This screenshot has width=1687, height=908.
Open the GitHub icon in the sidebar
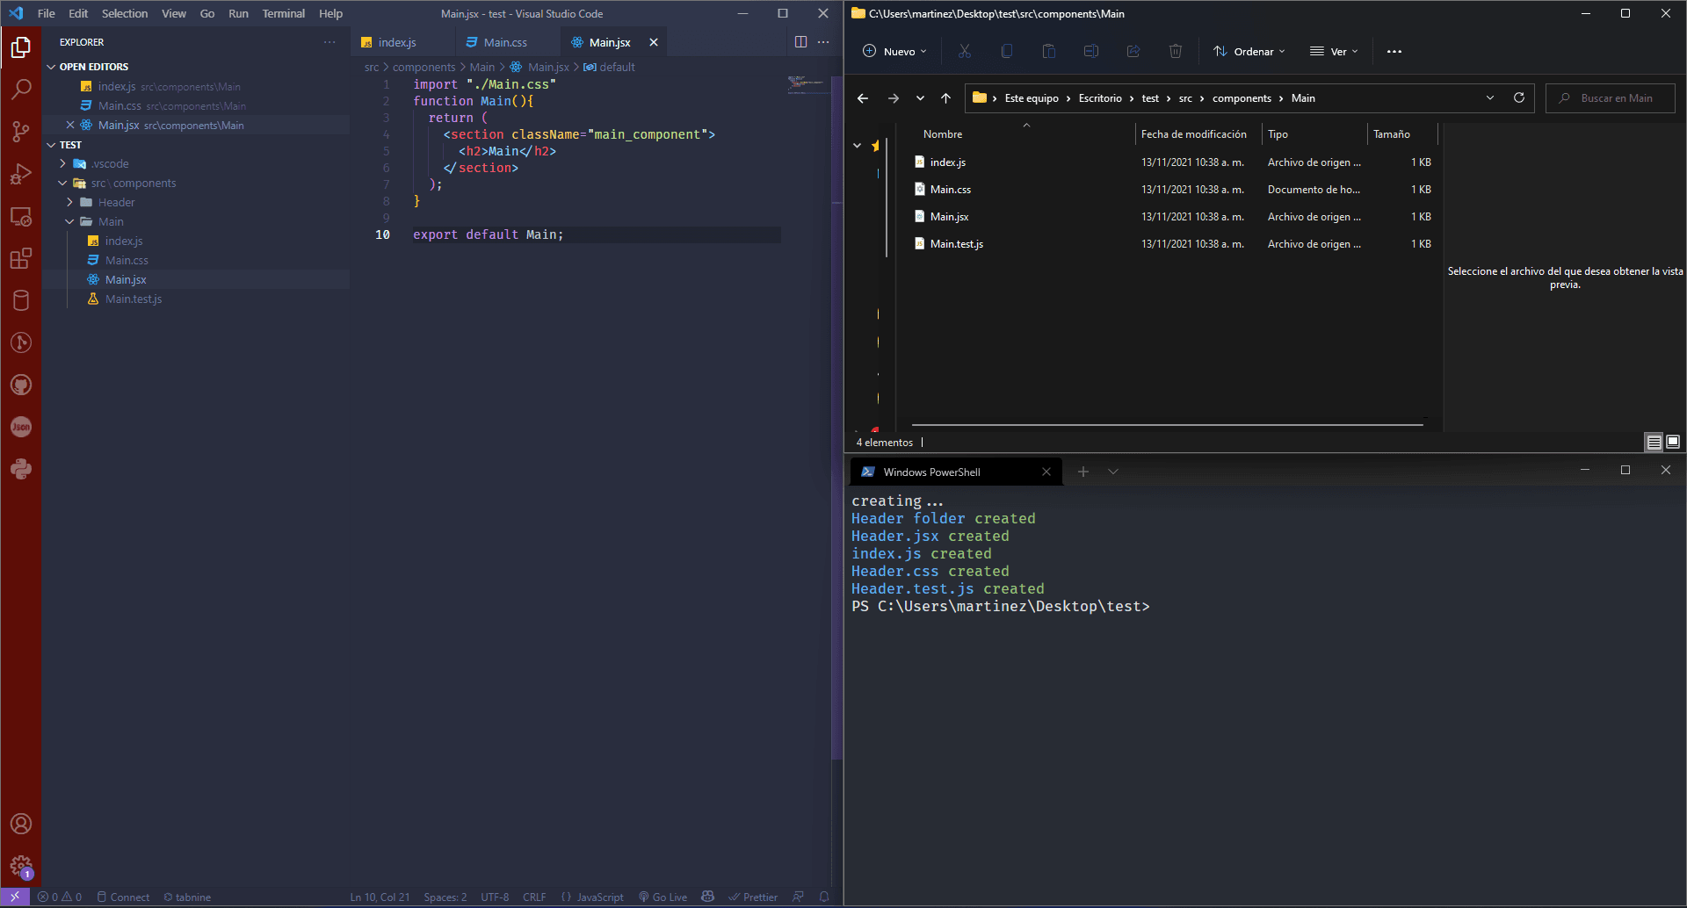point(21,385)
